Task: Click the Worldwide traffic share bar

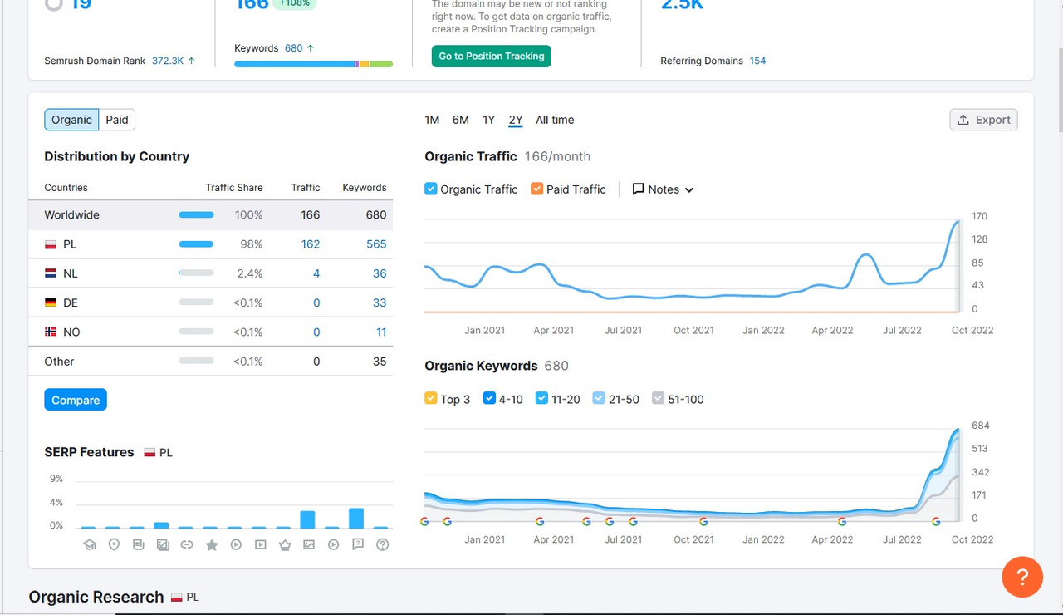Action: pos(196,214)
